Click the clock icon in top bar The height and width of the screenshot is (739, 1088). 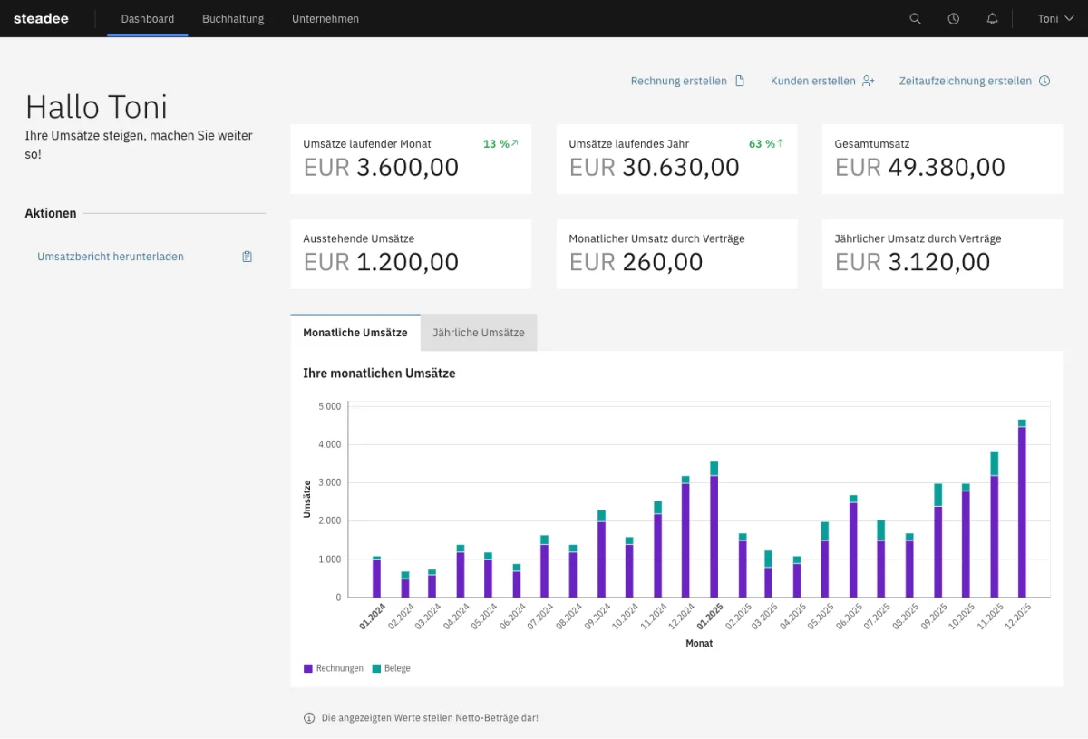(x=953, y=19)
